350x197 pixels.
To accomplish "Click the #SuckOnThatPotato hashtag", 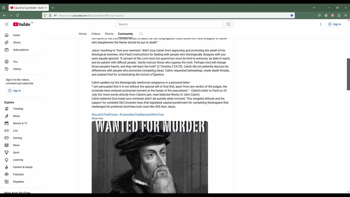I will point(105,115).
